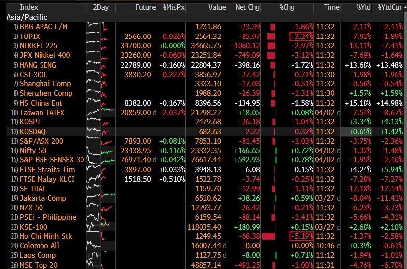Click the Nifty 50 green change bar
Screen dimensions: 407x269
(276, 151)
